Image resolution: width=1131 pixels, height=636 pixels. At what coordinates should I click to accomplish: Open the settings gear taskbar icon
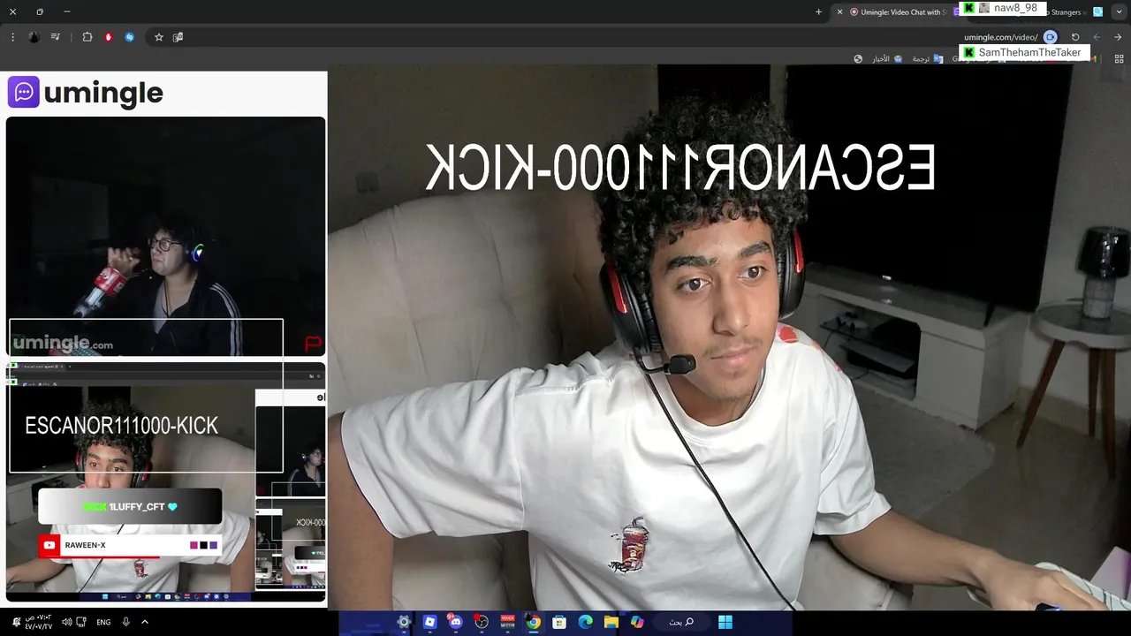[404, 622]
